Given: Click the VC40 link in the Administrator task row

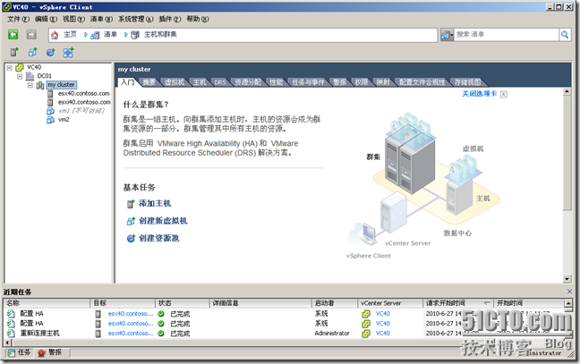Looking at the screenshot, I should click(383, 334).
